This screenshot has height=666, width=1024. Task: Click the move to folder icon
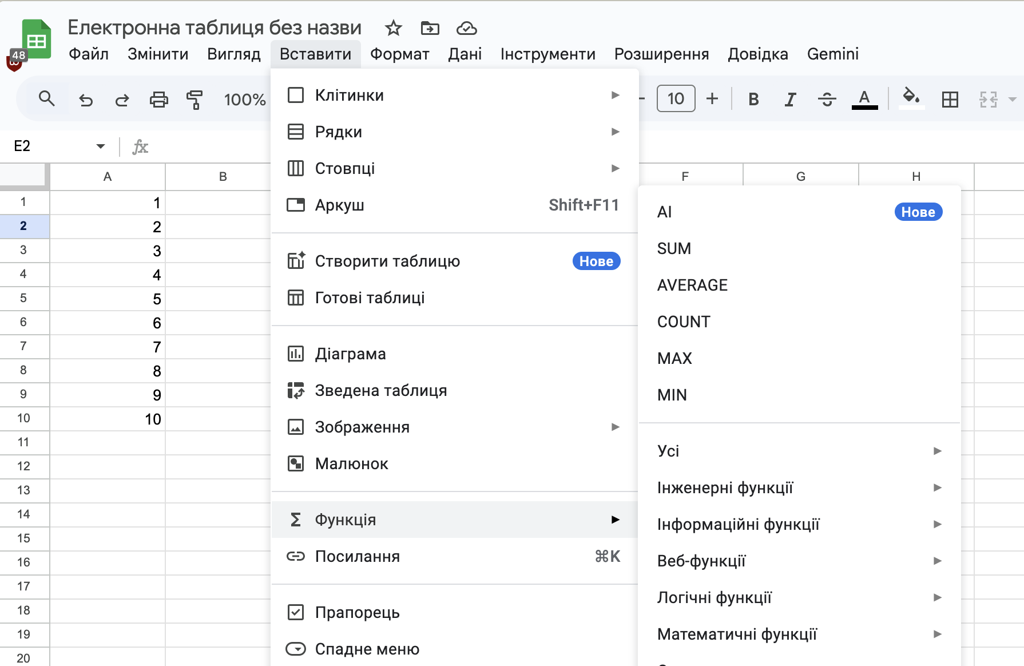(x=430, y=28)
